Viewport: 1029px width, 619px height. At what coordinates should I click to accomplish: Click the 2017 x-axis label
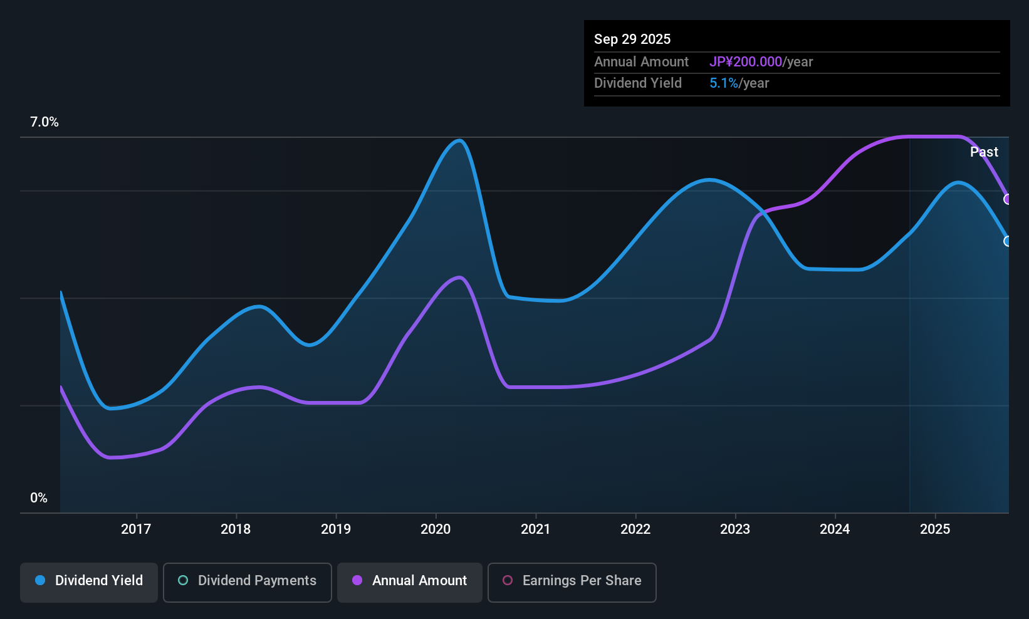click(136, 529)
